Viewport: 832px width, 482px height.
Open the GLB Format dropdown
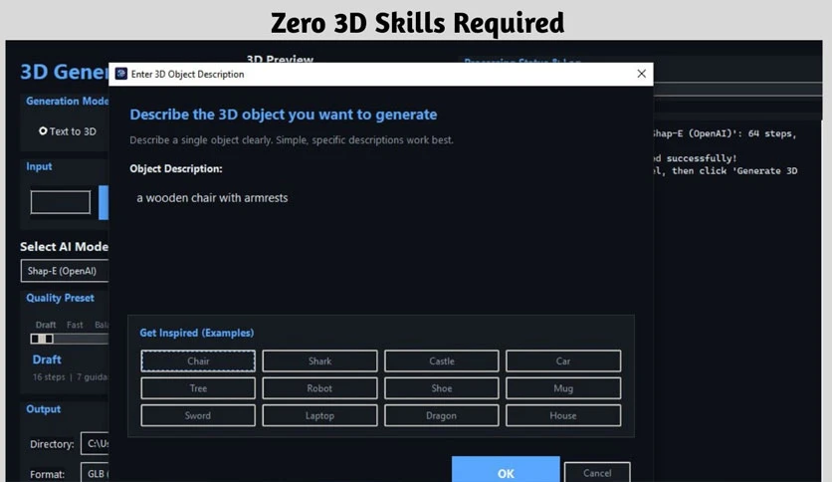pyautogui.click(x=95, y=473)
